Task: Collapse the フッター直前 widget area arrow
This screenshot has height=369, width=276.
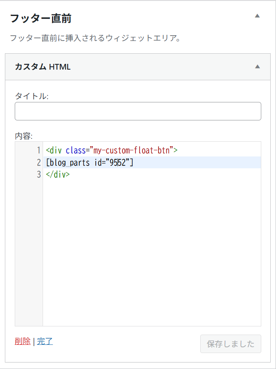Action: coord(257,16)
